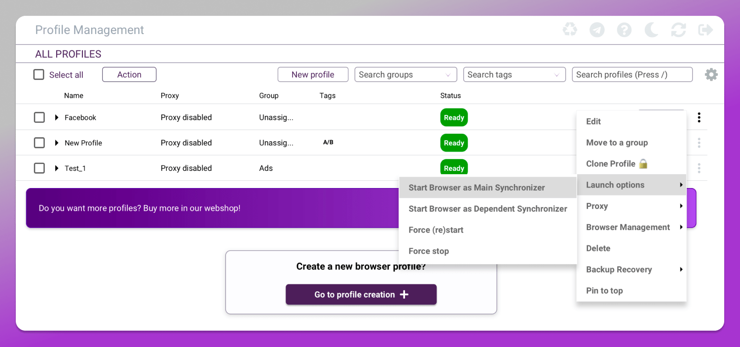Expand the Facebook profile row arrow
740x347 pixels.
click(x=57, y=117)
